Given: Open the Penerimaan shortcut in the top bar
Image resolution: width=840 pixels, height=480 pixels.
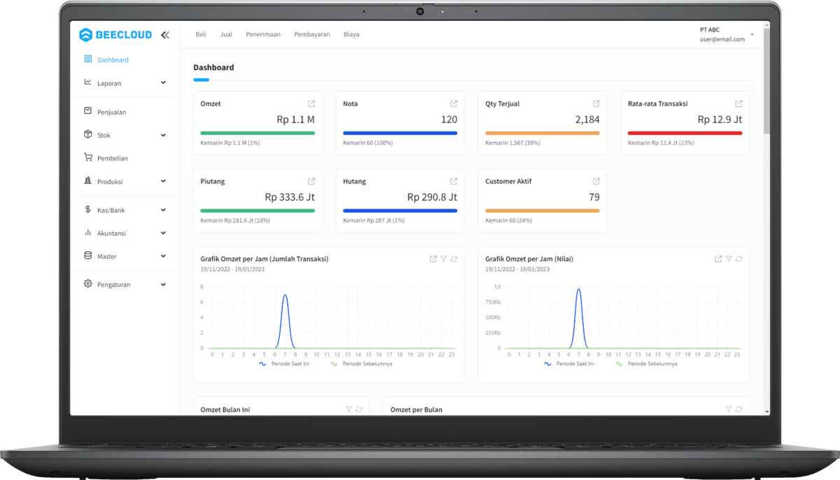Looking at the screenshot, I should coord(263,34).
